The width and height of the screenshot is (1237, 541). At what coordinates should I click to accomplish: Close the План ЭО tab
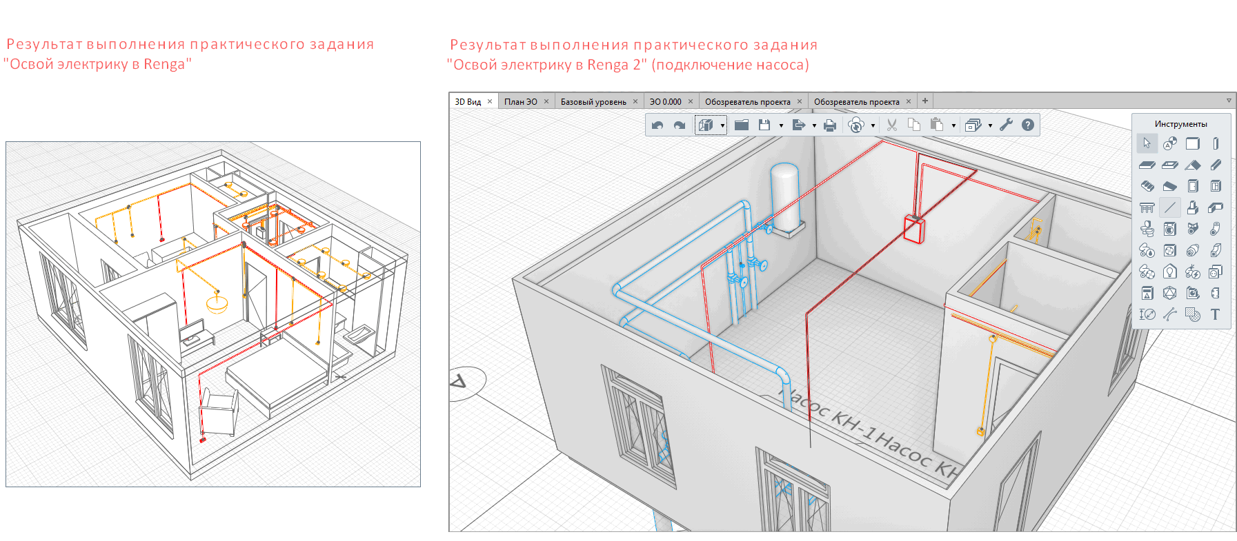click(x=546, y=101)
